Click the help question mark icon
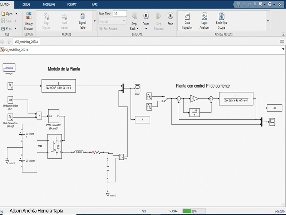286x215 pixels. [x=270, y=5]
